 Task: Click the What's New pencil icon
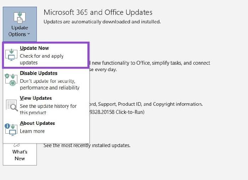coord(17,145)
